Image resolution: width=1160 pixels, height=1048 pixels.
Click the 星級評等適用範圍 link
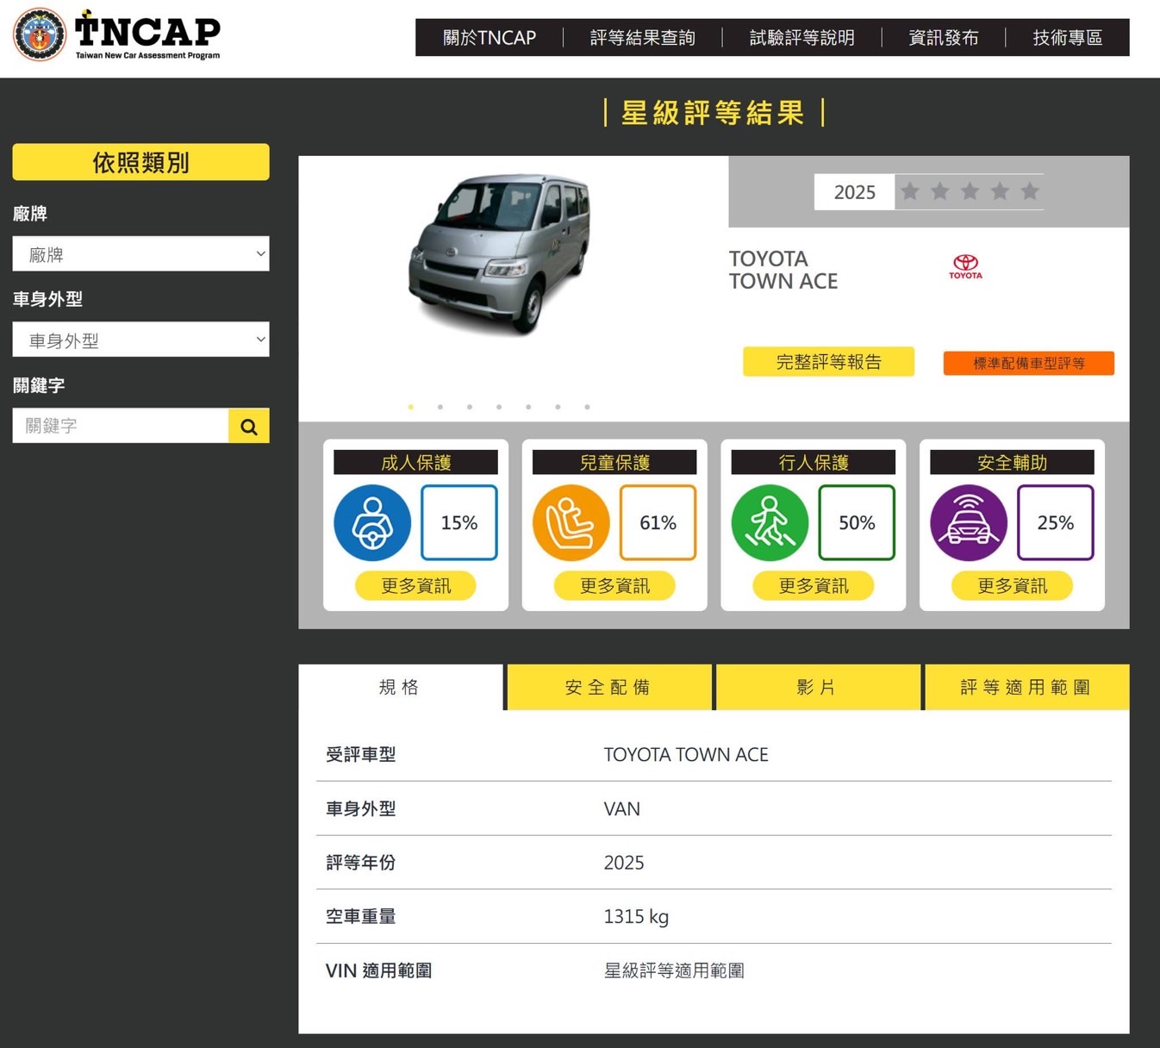click(674, 970)
